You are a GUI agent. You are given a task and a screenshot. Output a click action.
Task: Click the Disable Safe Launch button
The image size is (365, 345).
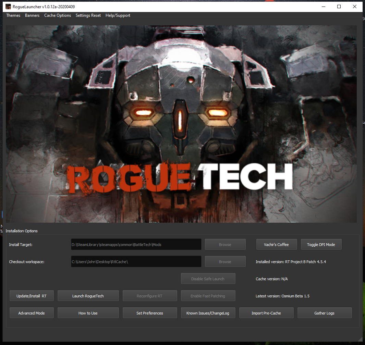[208, 279]
